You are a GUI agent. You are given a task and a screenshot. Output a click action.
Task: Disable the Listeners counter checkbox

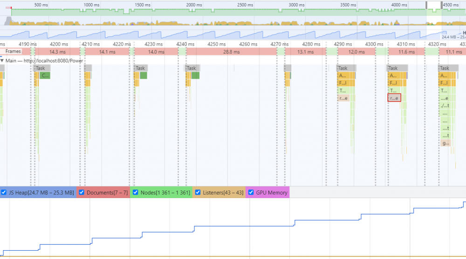198,192
